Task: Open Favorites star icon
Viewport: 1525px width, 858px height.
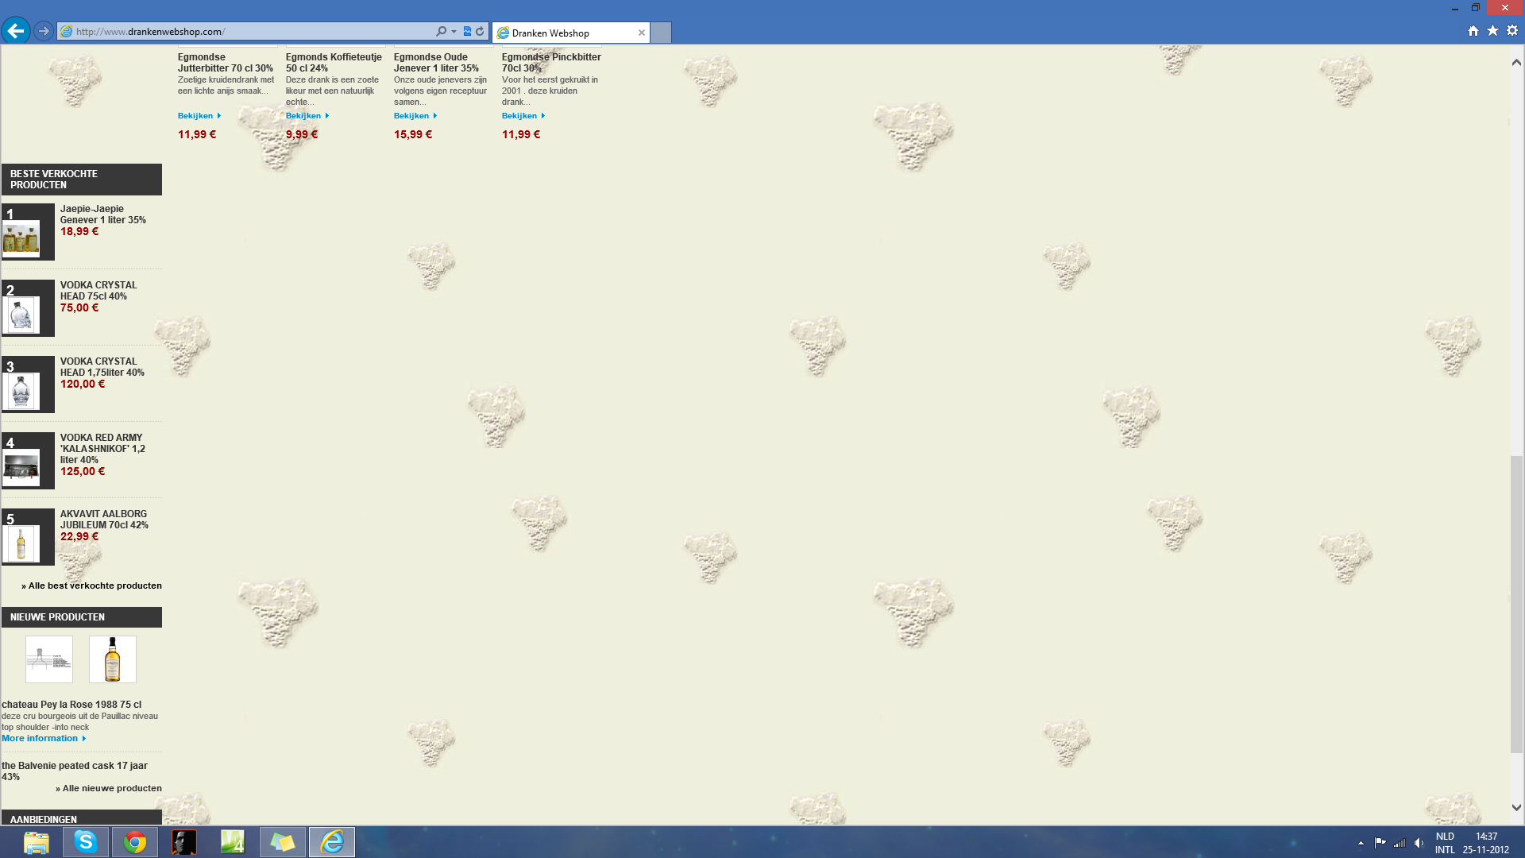Action: (x=1492, y=31)
